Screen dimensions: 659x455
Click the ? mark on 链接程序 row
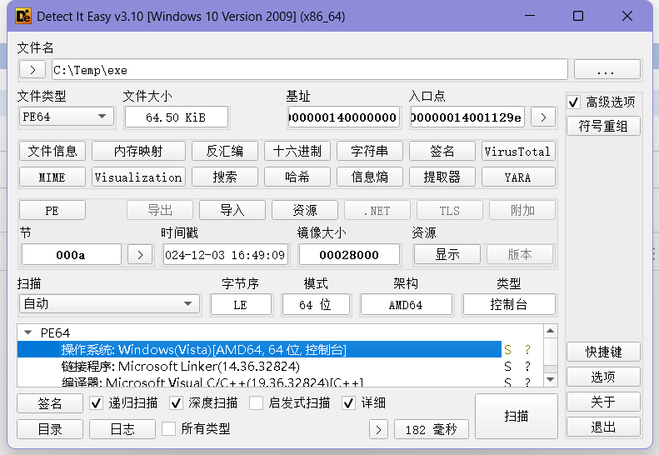click(527, 367)
